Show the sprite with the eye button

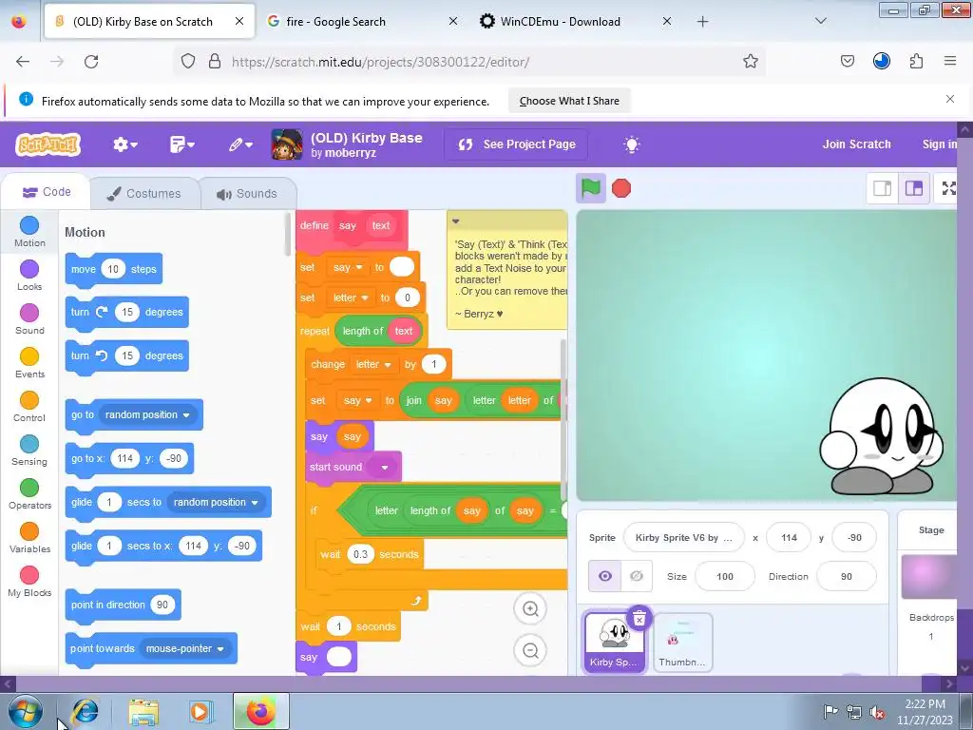(605, 576)
